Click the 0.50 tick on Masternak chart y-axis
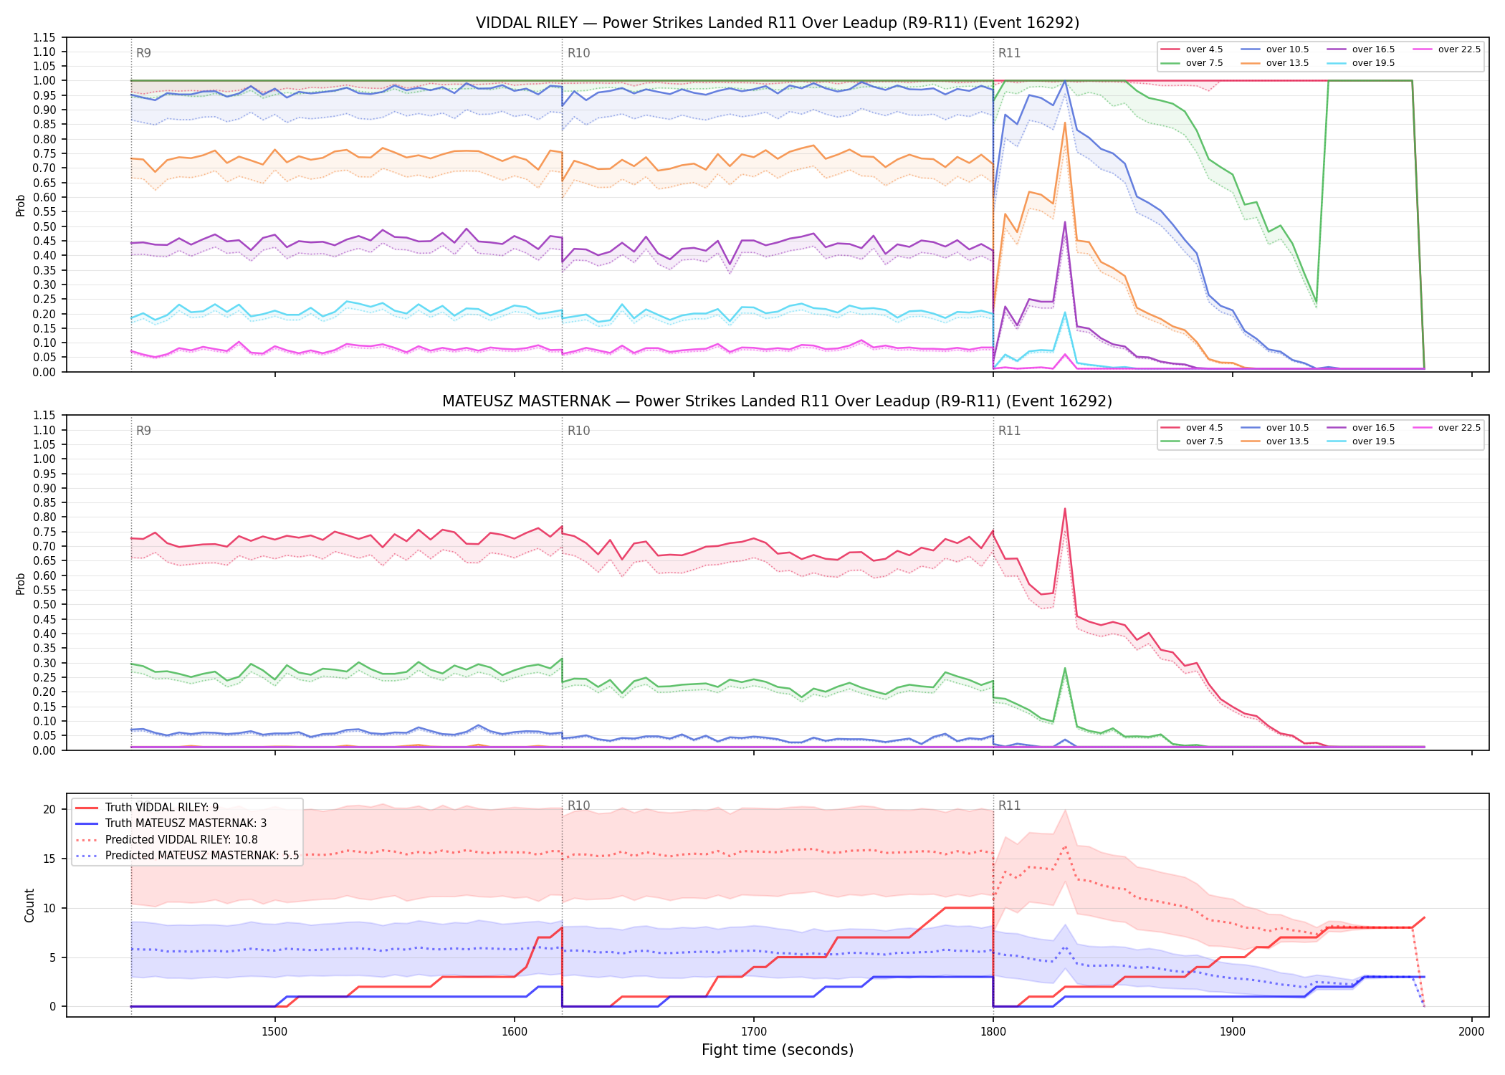1505x1075 pixels. [x=44, y=605]
